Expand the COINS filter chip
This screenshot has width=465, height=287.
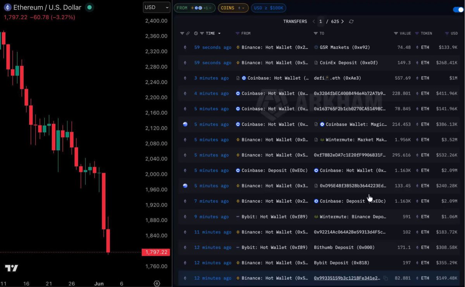click(233, 8)
